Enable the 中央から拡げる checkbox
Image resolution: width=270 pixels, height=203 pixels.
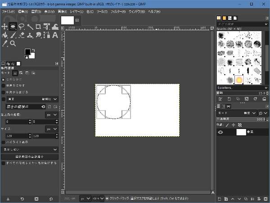(x=4, y=92)
